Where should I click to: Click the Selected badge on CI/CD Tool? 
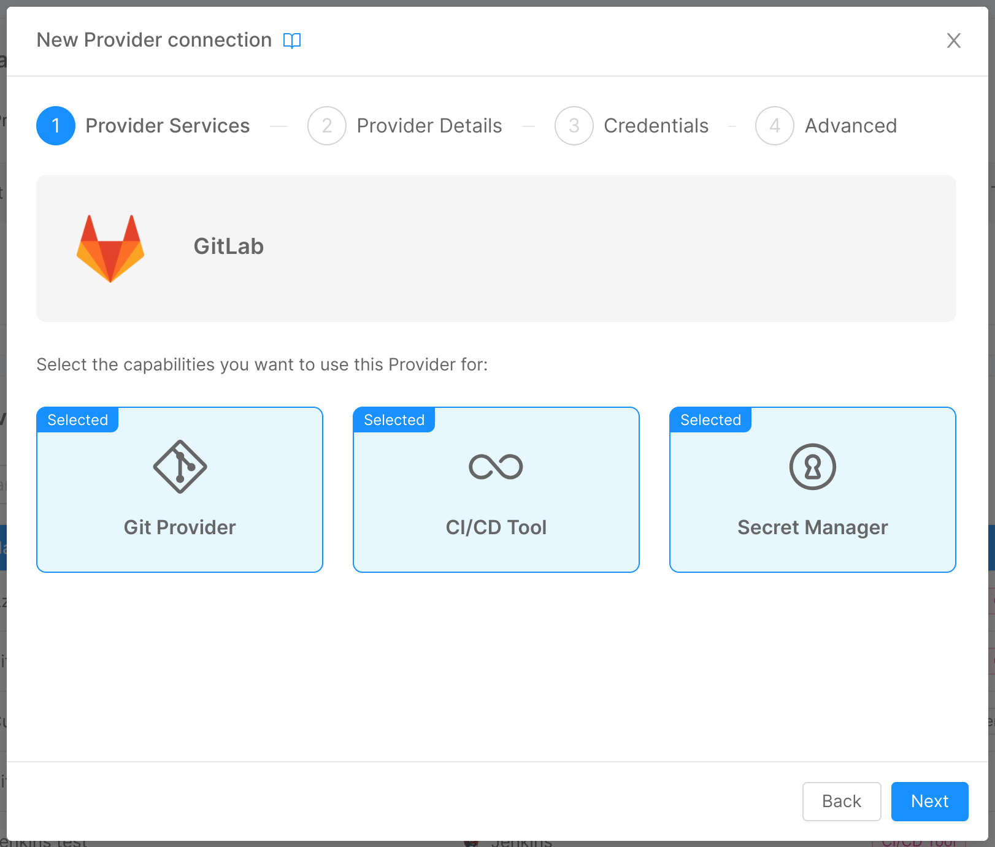coord(394,420)
